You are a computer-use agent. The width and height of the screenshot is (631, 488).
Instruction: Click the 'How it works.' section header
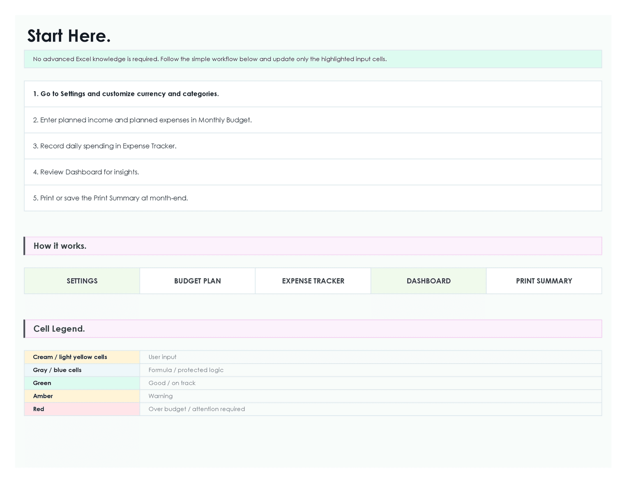(313, 246)
